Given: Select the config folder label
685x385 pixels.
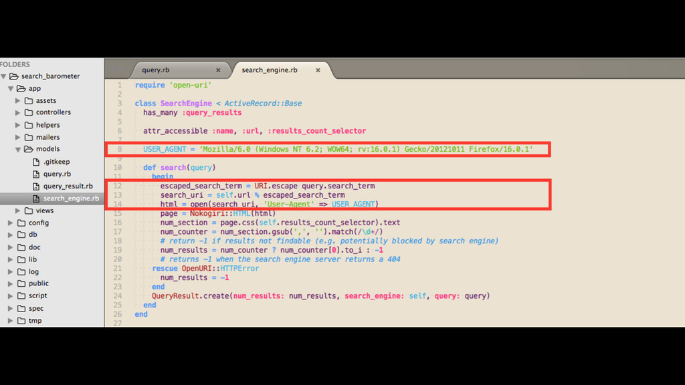Looking at the screenshot, I should 39,223.
